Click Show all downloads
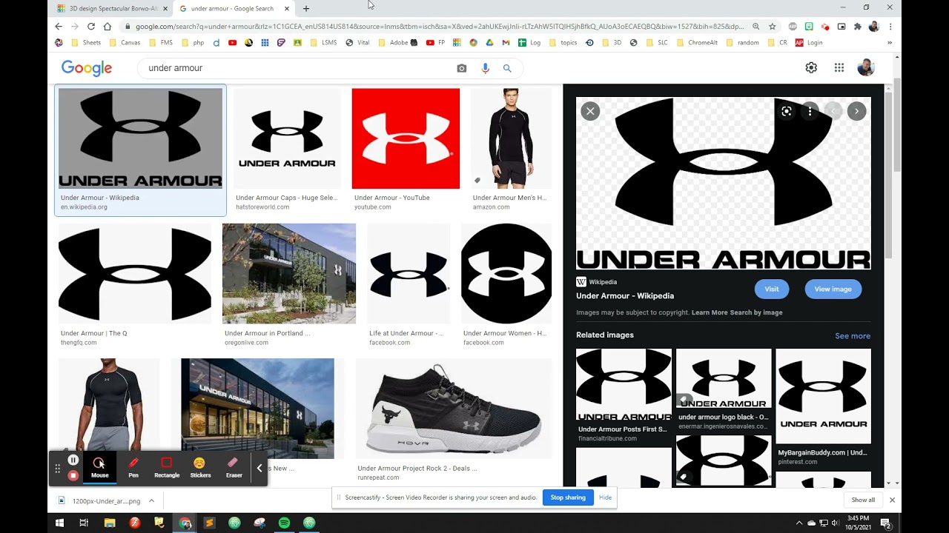949x533 pixels. pyautogui.click(x=863, y=500)
